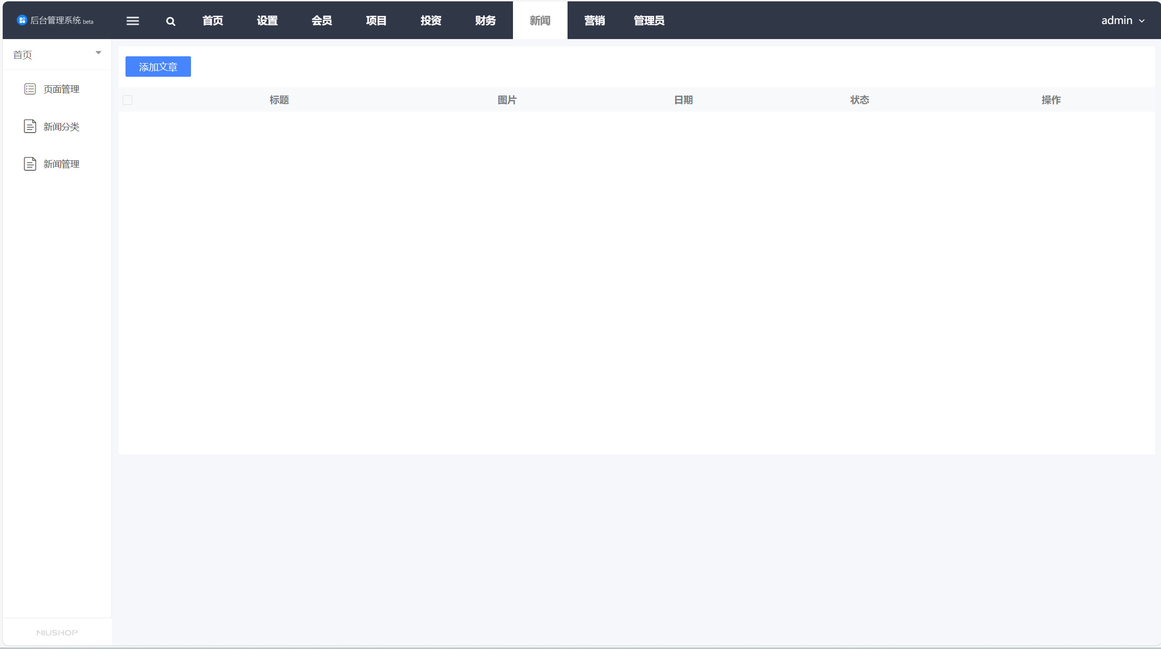The width and height of the screenshot is (1161, 649).
Task: Open the 营销 navigation item
Action: (594, 20)
